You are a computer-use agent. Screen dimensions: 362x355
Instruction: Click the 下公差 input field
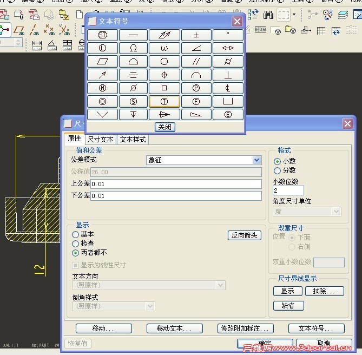pos(176,196)
